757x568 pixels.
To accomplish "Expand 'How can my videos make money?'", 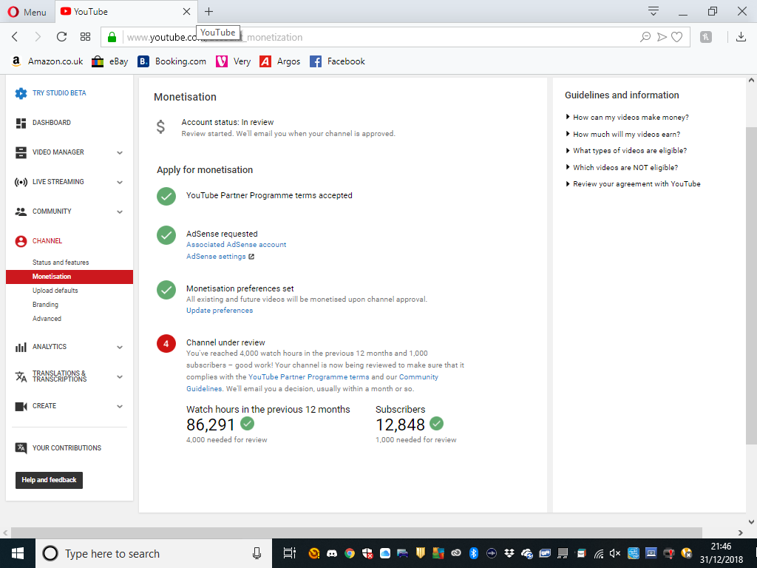I will [627, 118].
